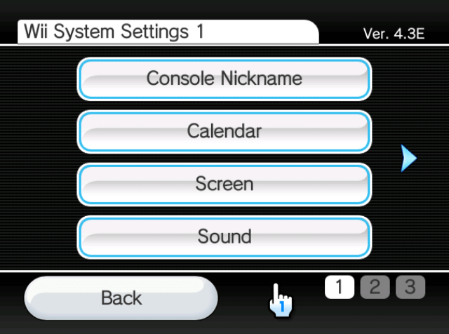Select page 1 indicator box

[340, 287]
